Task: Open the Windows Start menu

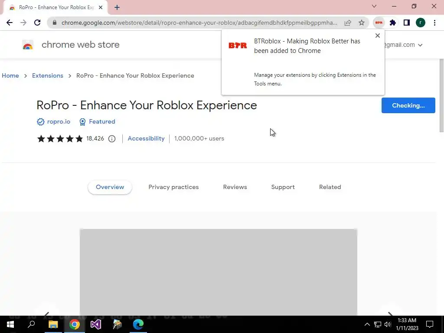Action: [x=10, y=324]
